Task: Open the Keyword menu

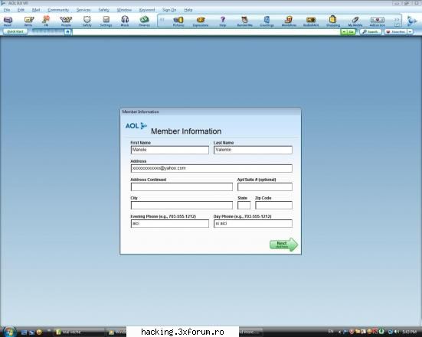Action: [147, 10]
